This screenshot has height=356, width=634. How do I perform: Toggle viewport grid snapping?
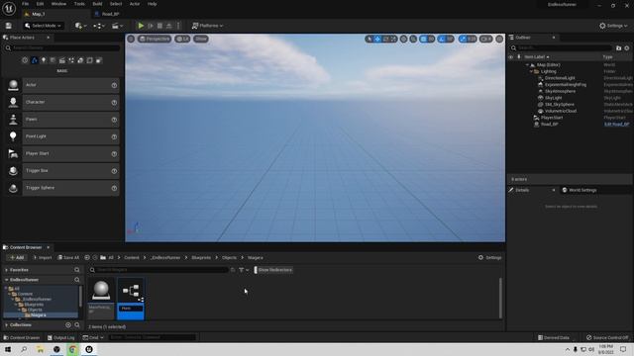pyautogui.click(x=423, y=39)
